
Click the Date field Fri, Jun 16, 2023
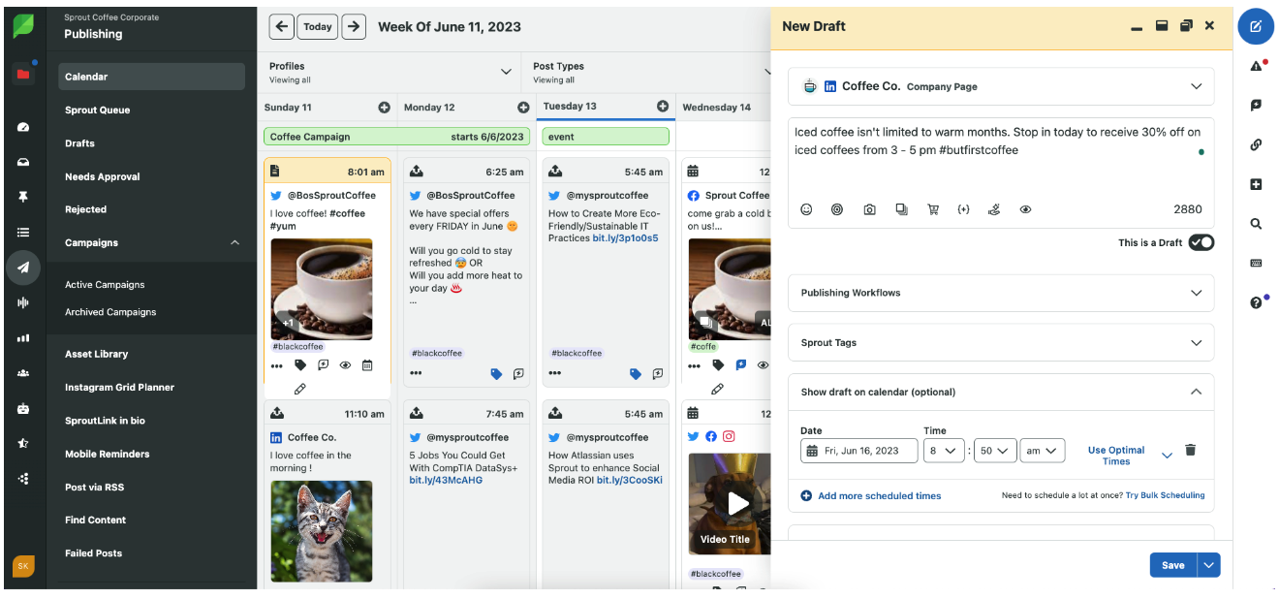click(x=858, y=450)
